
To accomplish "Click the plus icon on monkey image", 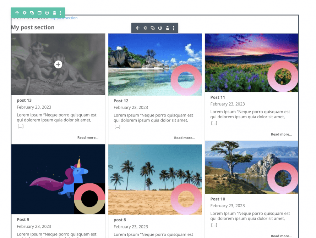I will (x=58, y=64).
